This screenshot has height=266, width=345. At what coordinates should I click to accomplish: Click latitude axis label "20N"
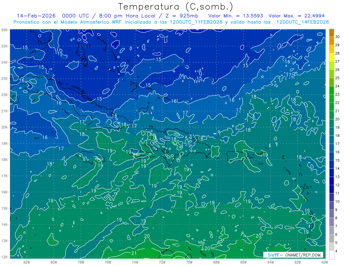[4, 127]
